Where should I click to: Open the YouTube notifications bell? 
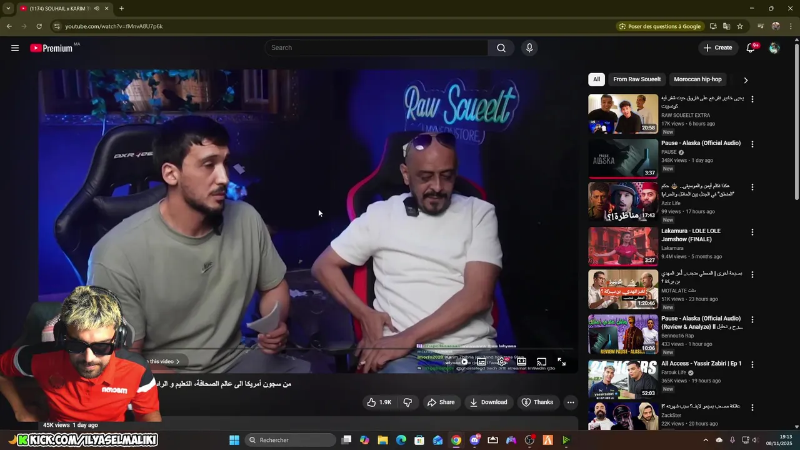(751, 48)
